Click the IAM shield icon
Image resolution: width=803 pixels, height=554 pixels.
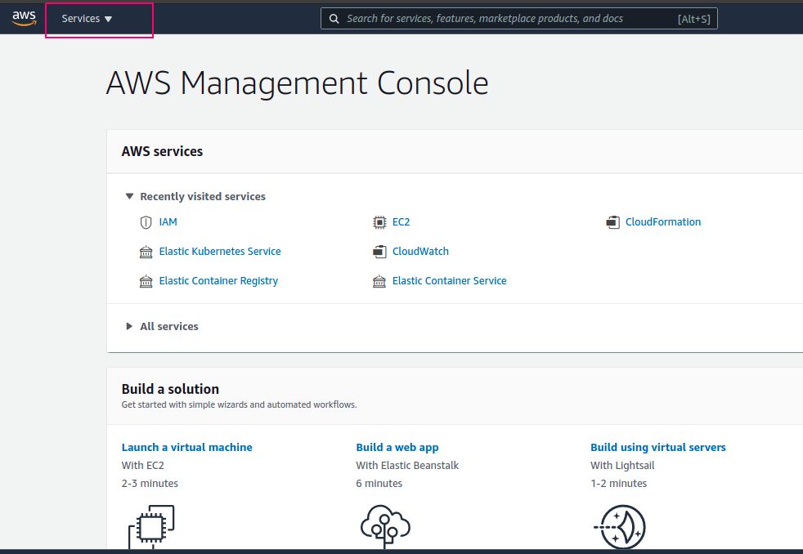(146, 222)
